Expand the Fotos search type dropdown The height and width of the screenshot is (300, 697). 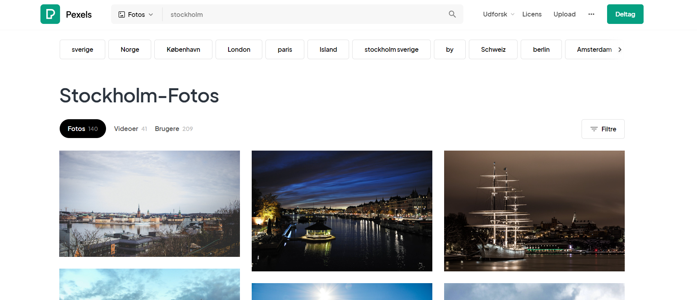pos(136,15)
